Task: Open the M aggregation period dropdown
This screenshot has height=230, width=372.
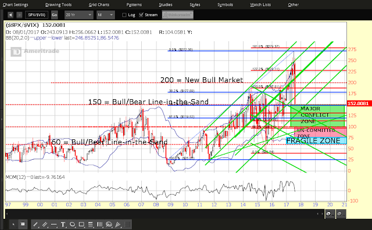Action: [106, 15]
